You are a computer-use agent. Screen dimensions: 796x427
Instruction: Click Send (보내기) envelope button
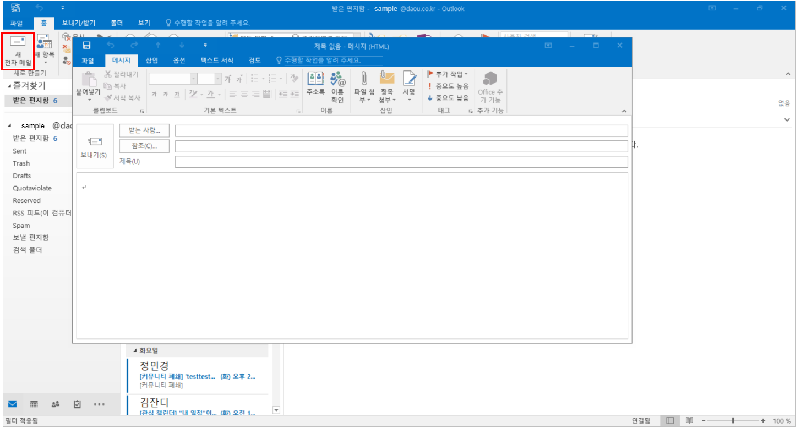[x=94, y=145]
